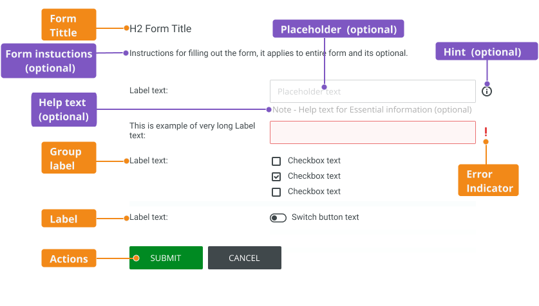Viewport: 539px width, 306px height.
Task: Click the orange Form Tittle annotation tag
Action: coord(69,24)
